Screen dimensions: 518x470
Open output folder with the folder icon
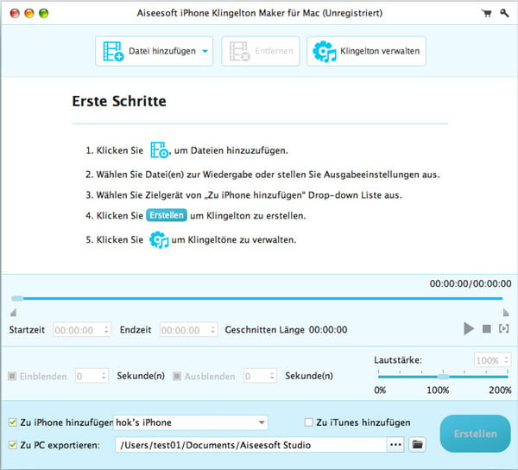tap(418, 444)
